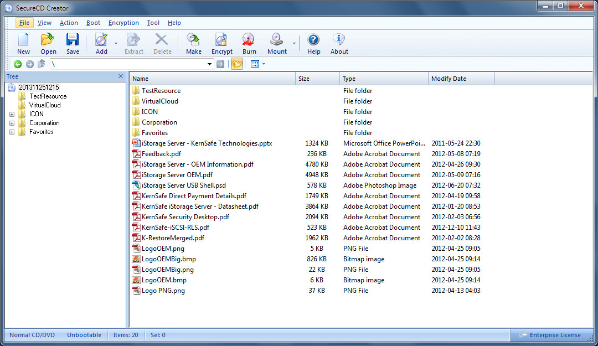Open the File menu
The width and height of the screenshot is (598, 346).
tap(24, 23)
